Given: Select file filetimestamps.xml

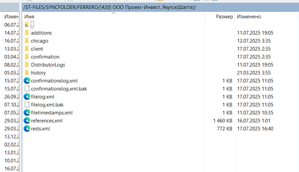Looking at the screenshot, I should (x=52, y=113).
